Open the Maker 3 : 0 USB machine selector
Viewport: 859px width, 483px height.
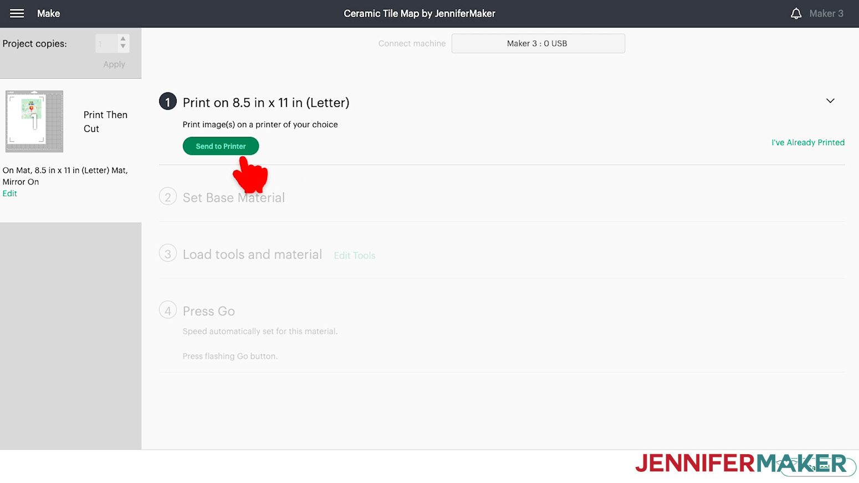point(538,43)
